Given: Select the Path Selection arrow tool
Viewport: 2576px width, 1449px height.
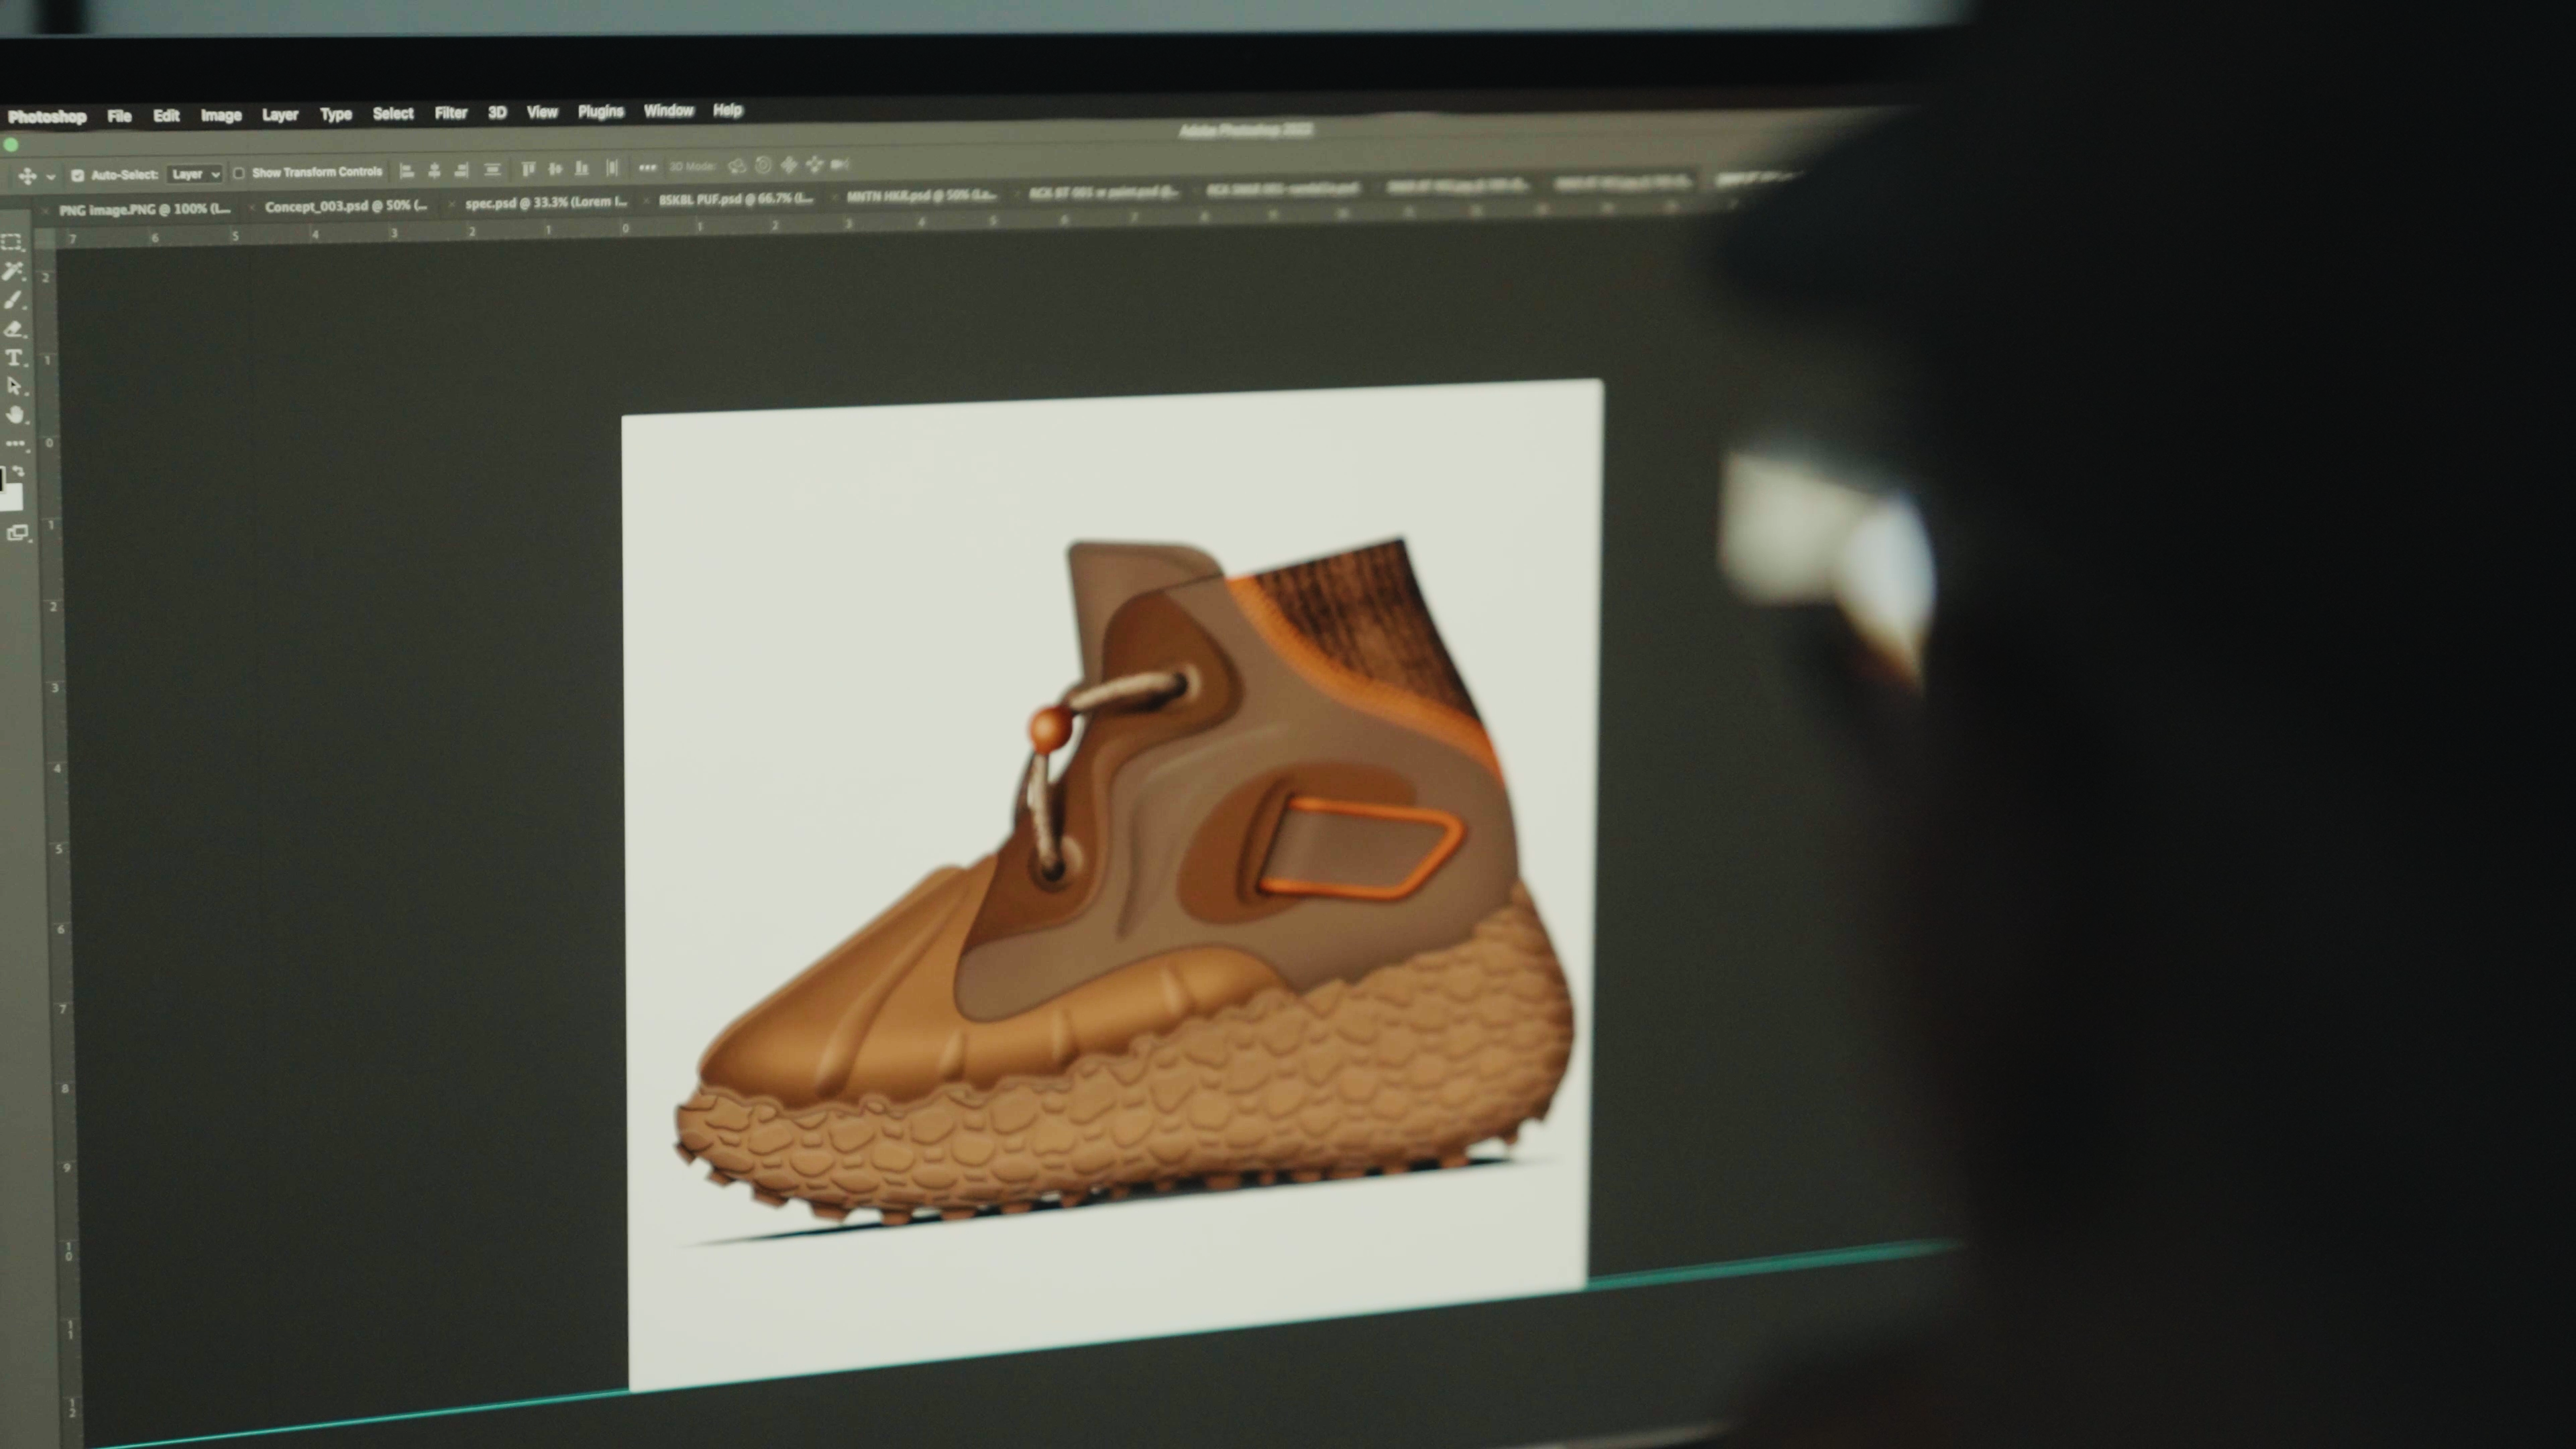Looking at the screenshot, I should [x=13, y=386].
